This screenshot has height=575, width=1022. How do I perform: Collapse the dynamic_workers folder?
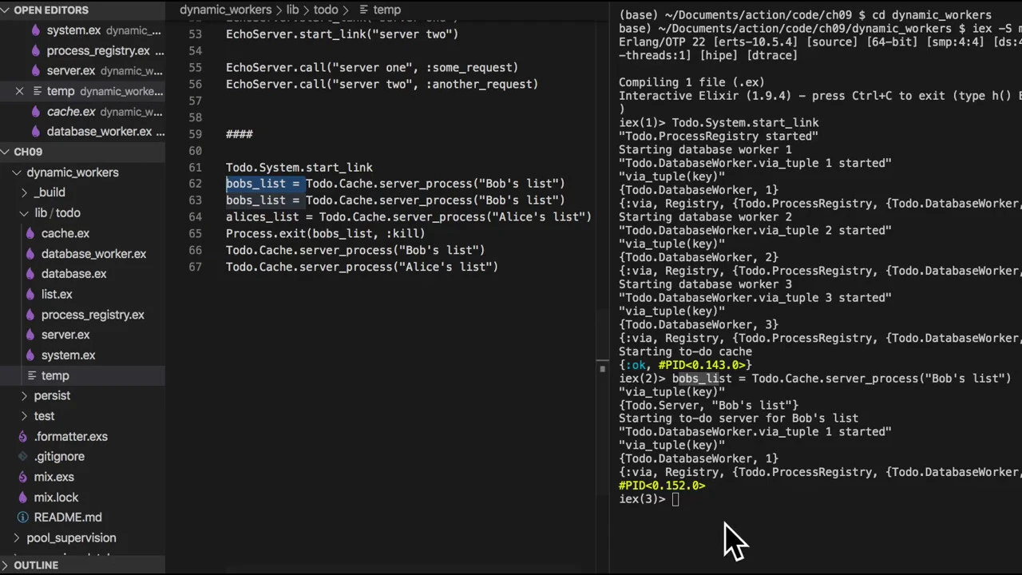17,172
